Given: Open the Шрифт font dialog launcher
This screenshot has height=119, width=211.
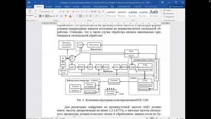Looking at the screenshot, I should [x=74, y=20].
